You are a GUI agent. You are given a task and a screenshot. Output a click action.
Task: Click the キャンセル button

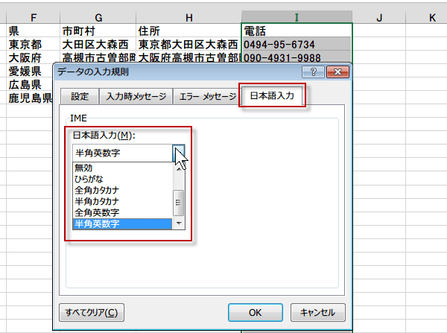tap(318, 312)
